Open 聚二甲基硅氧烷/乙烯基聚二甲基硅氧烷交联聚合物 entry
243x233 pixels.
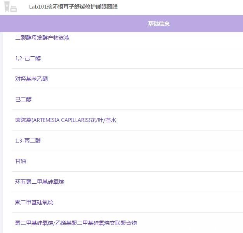[76, 223]
